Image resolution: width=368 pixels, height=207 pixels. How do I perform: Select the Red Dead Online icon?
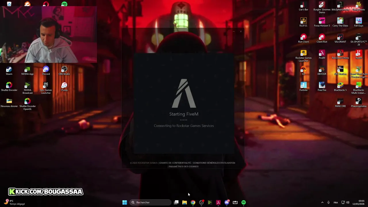[340, 54]
